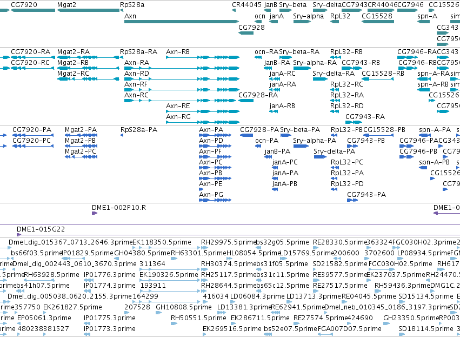Image resolution: width=460 pixels, height=337 pixels.
Task: Select the Mgat2-PA protein label
Action: (81, 130)
